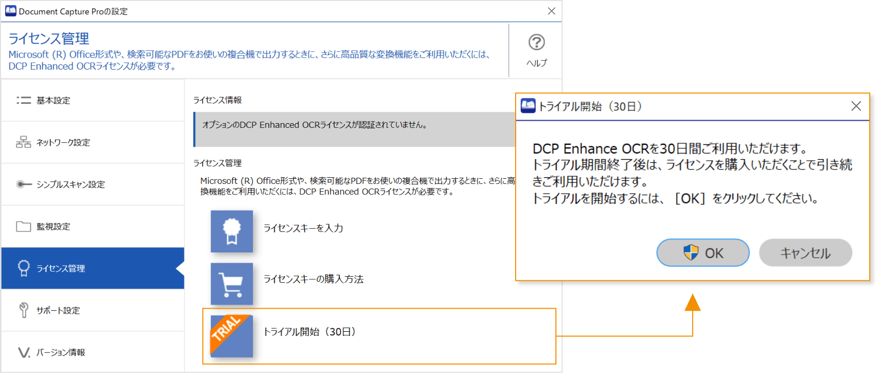Click the shopping cart purchase icon

232,284
